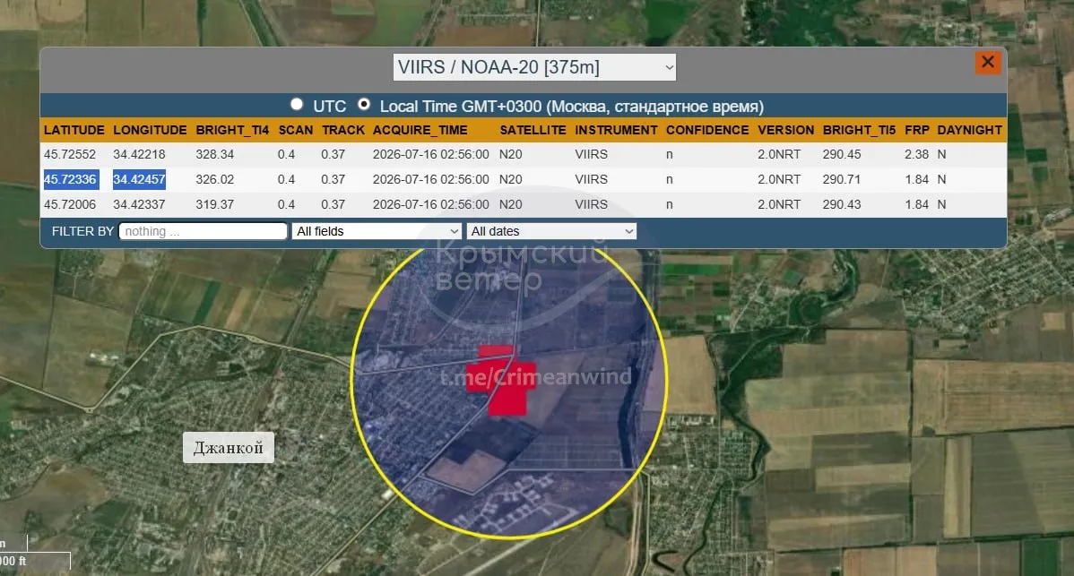Image resolution: width=1074 pixels, height=576 pixels.
Task: Select highlighted longitude cell 34.42457
Action: click(x=139, y=179)
